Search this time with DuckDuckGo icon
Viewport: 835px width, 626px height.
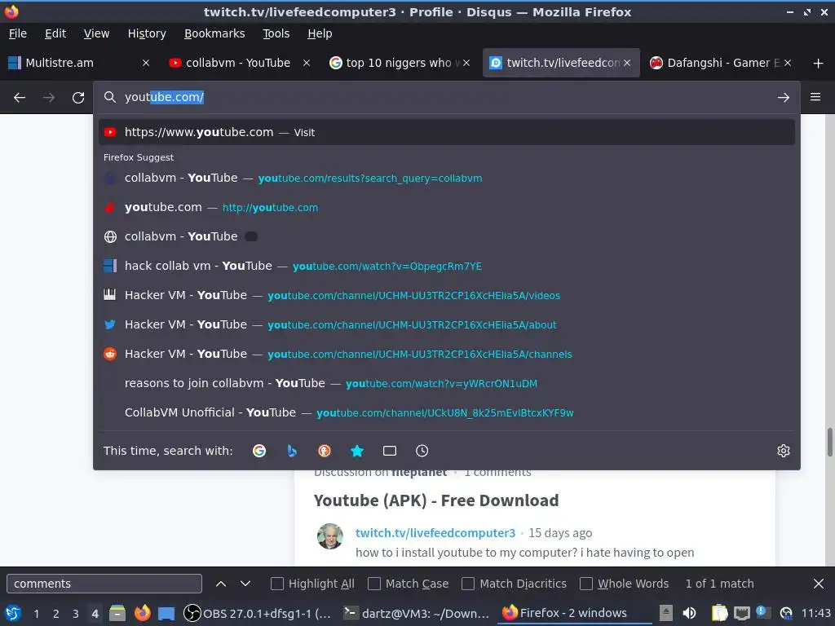pos(325,451)
